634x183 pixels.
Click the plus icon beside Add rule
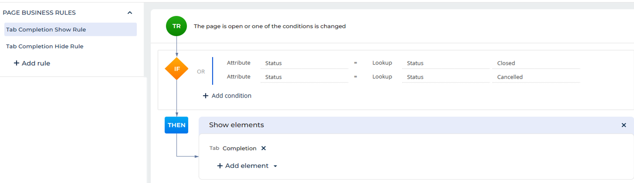(x=16, y=63)
